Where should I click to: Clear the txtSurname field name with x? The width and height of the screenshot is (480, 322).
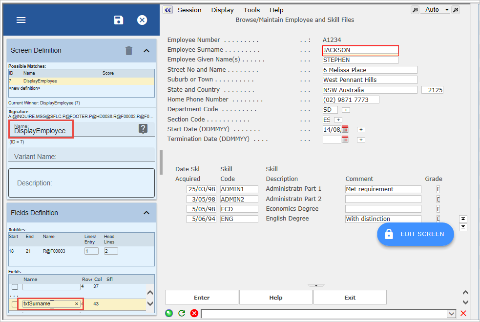[76, 303]
